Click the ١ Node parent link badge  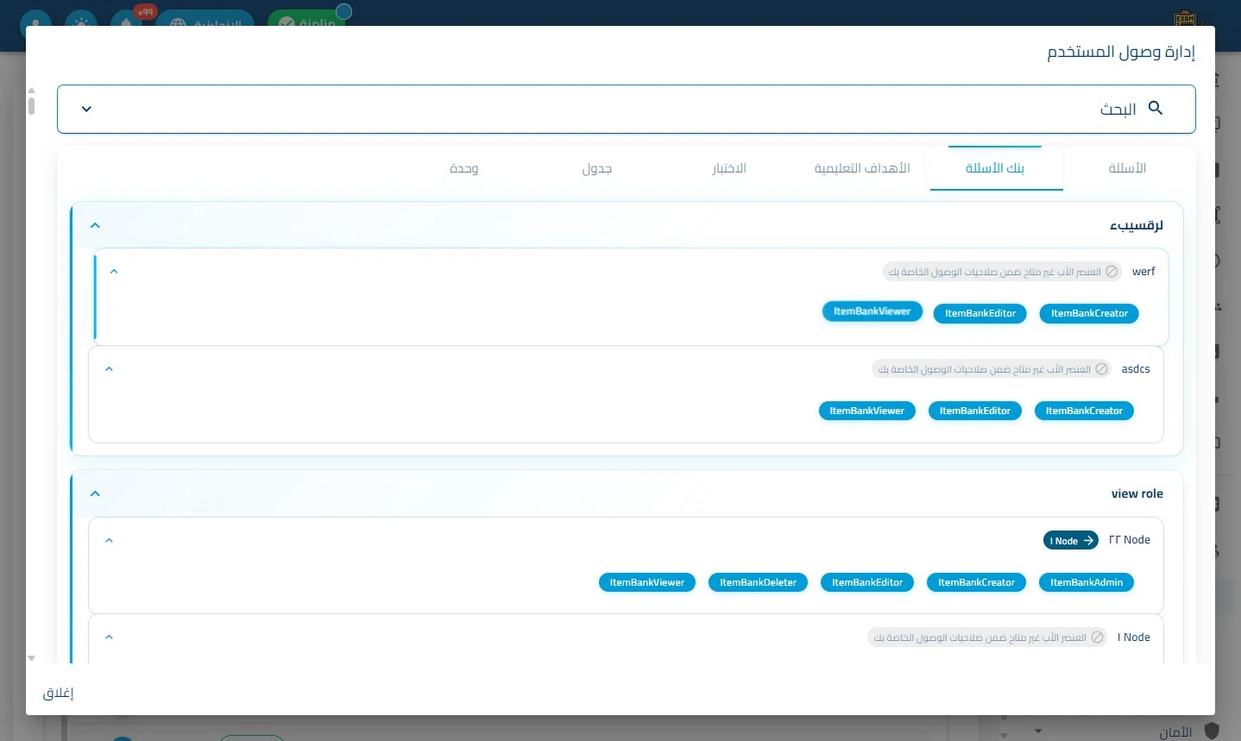[x=1071, y=541]
